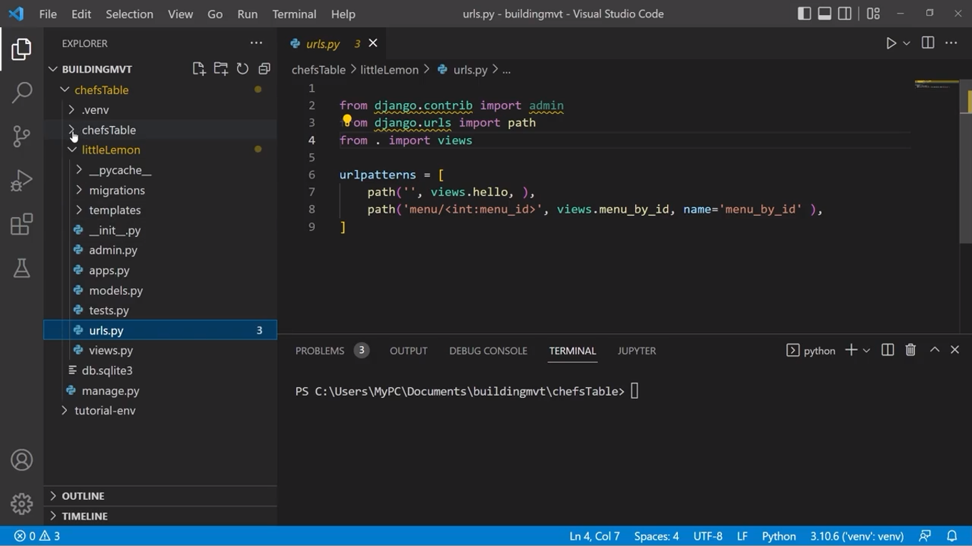The width and height of the screenshot is (972, 546).
Task: Click the New File icon in Explorer
Action: pos(199,69)
